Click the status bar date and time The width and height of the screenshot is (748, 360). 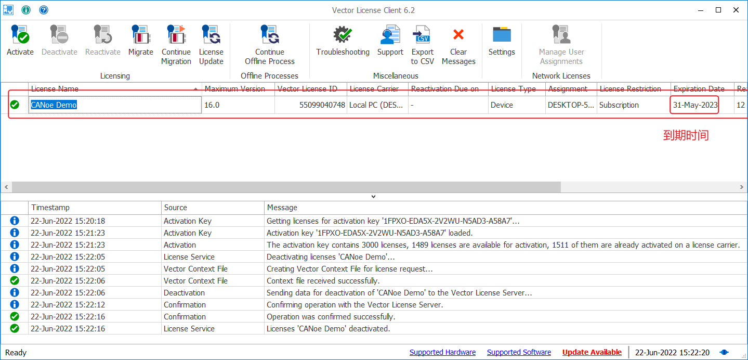coord(672,352)
